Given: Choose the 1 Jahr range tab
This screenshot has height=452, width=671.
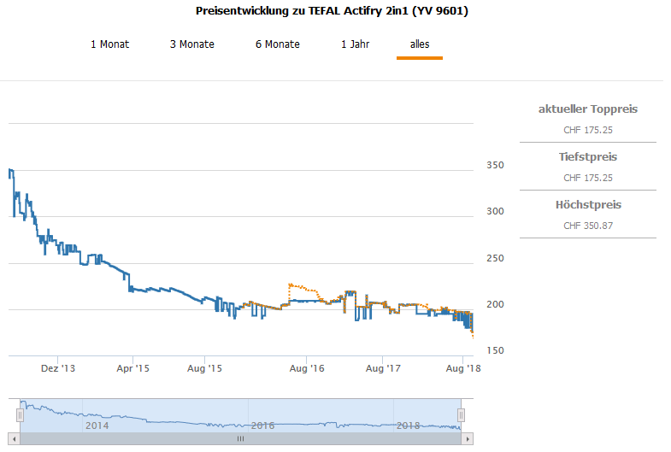Looking at the screenshot, I should [355, 44].
